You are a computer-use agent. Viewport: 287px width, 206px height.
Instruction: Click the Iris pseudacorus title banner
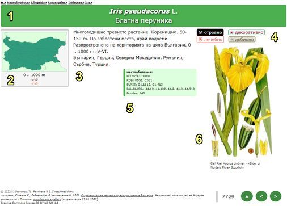click(x=143, y=16)
